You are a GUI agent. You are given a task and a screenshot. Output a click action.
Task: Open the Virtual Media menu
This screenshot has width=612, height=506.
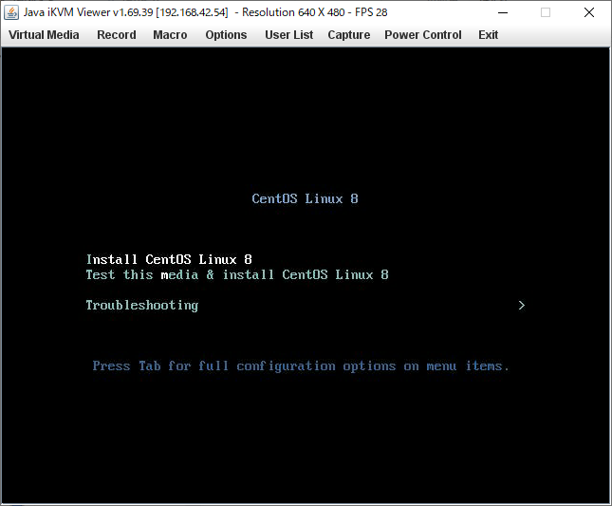[x=44, y=35]
